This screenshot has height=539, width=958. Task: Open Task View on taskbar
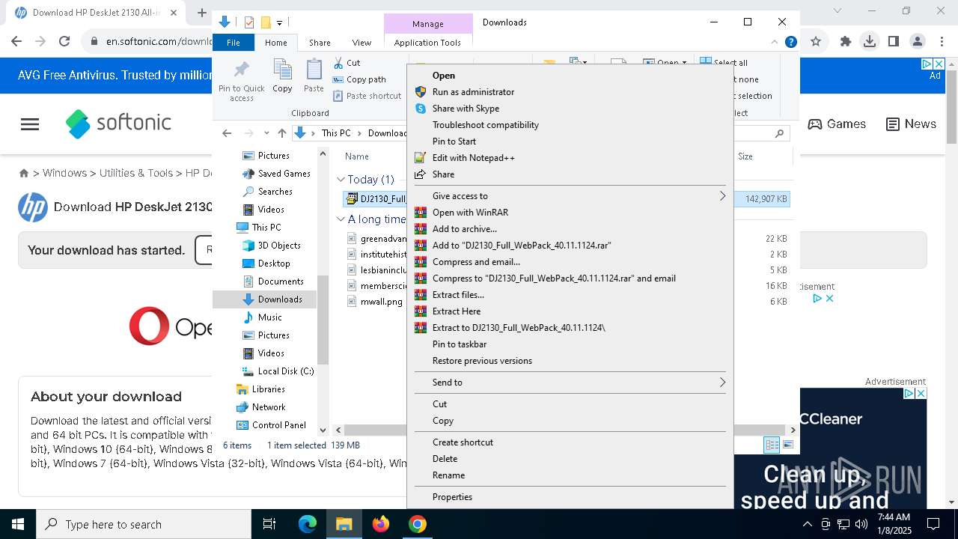pyautogui.click(x=269, y=524)
